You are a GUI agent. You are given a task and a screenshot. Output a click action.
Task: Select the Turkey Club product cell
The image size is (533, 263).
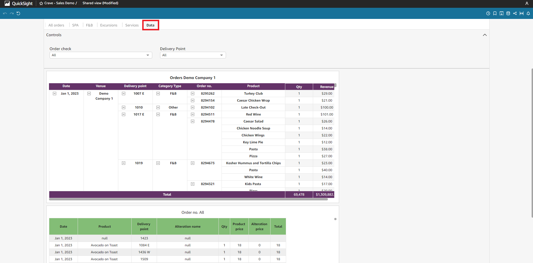pos(253,94)
